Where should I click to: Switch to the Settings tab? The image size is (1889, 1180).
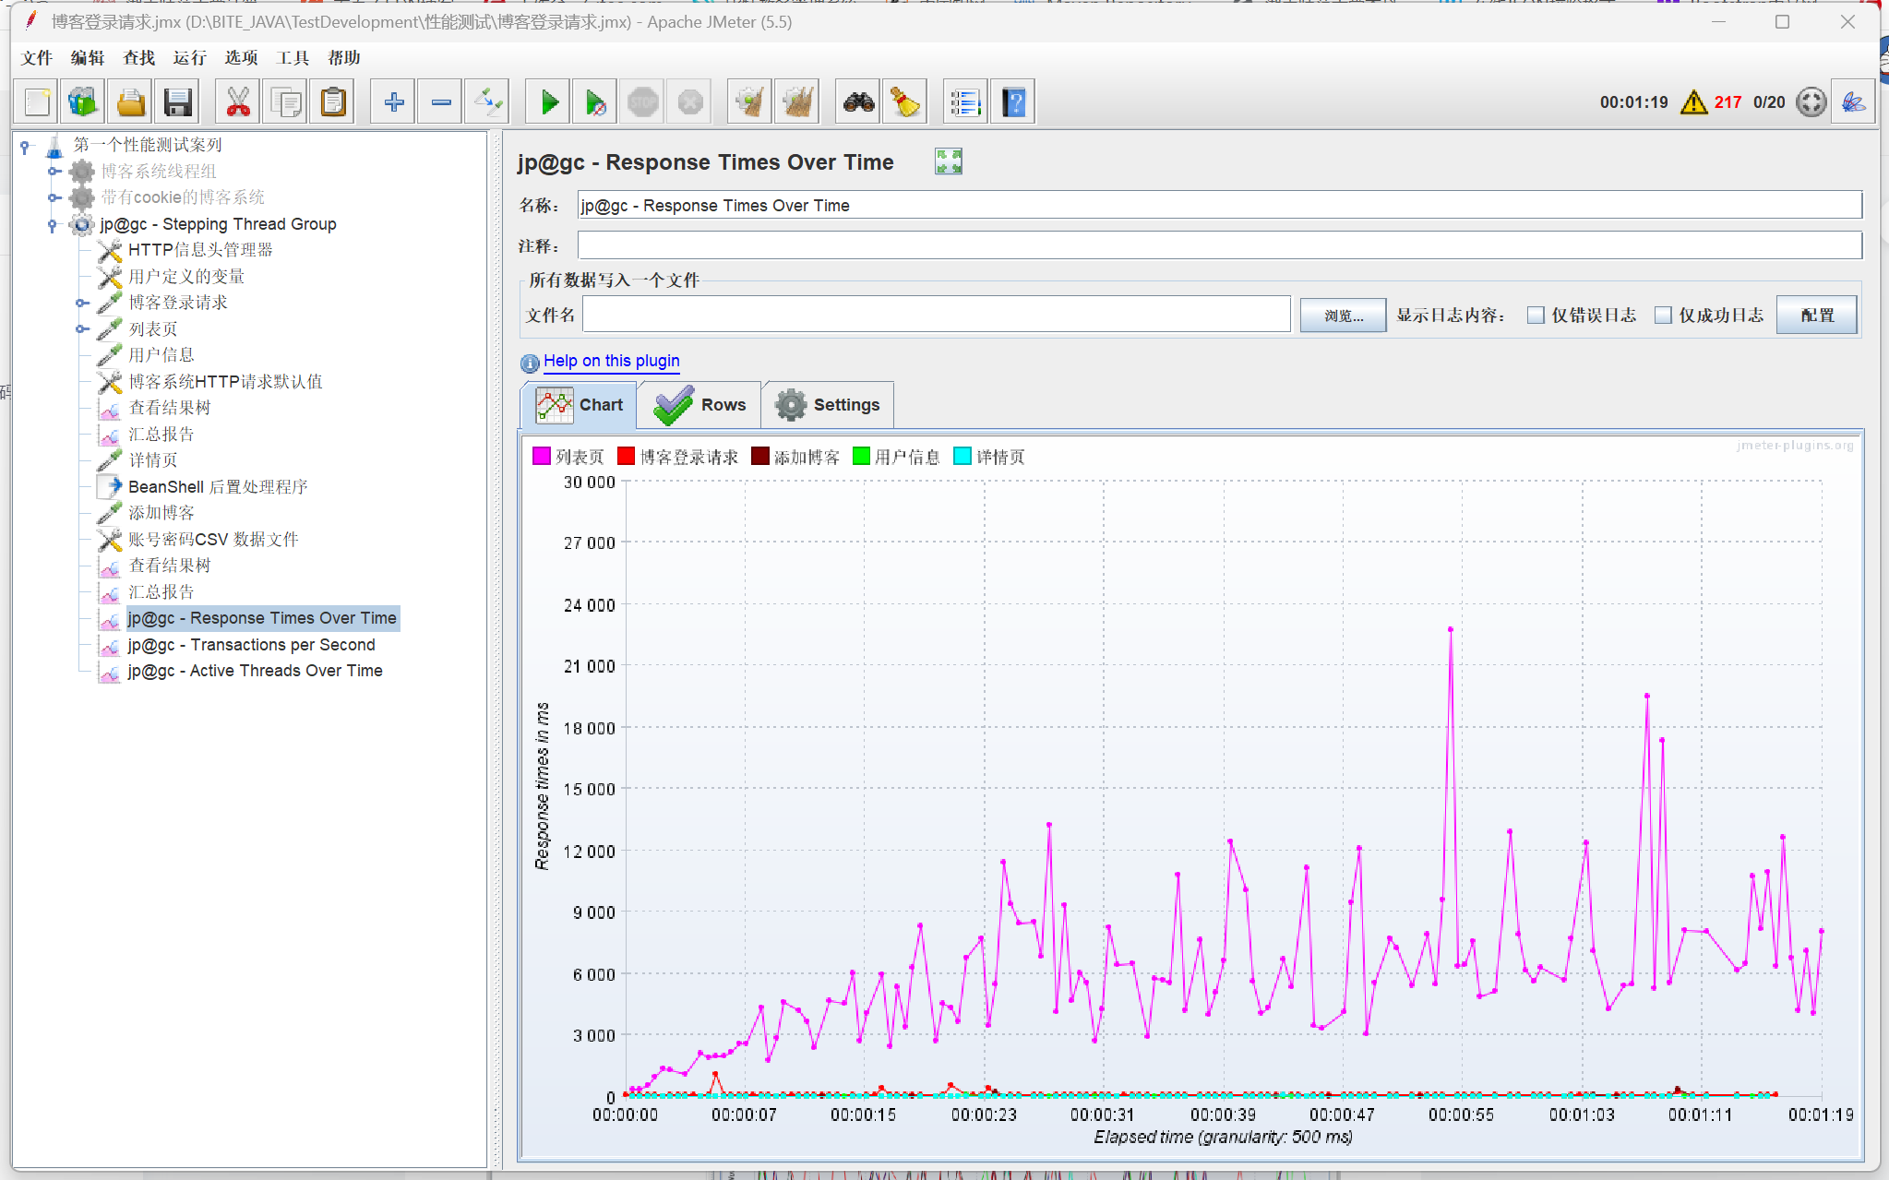click(828, 405)
